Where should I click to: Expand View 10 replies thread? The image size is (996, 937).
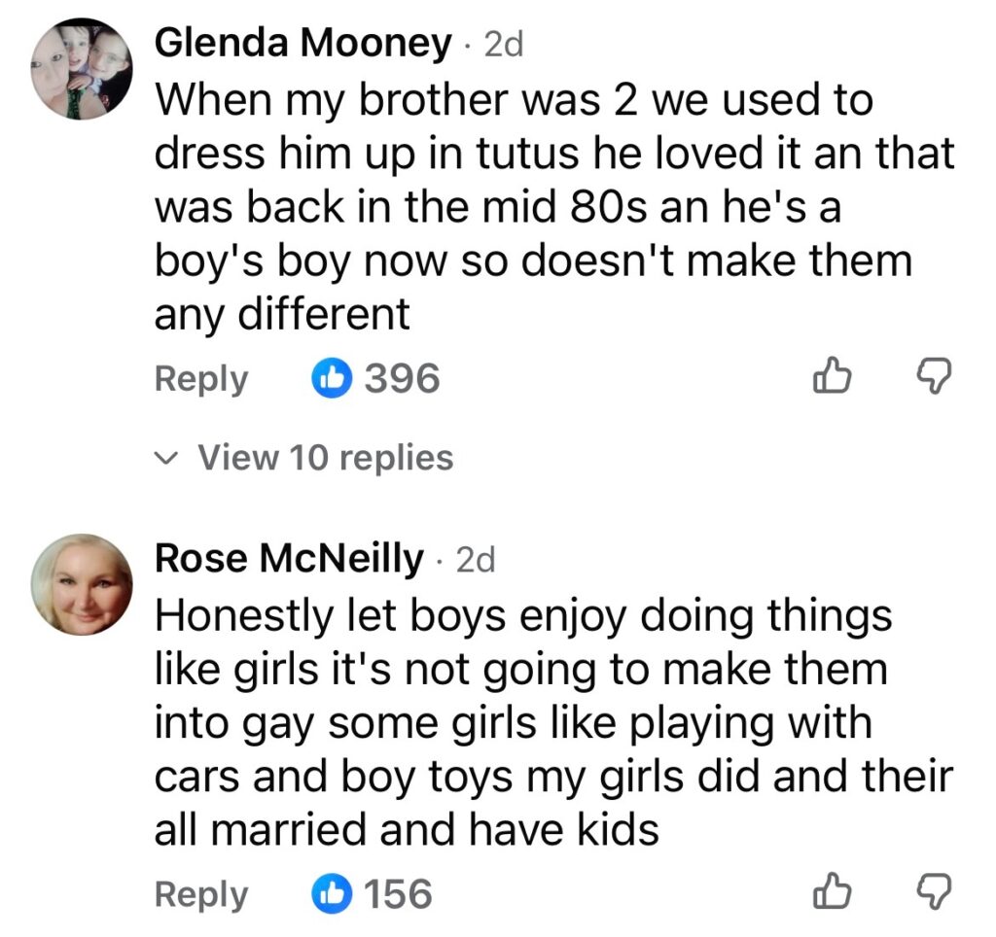(325, 457)
